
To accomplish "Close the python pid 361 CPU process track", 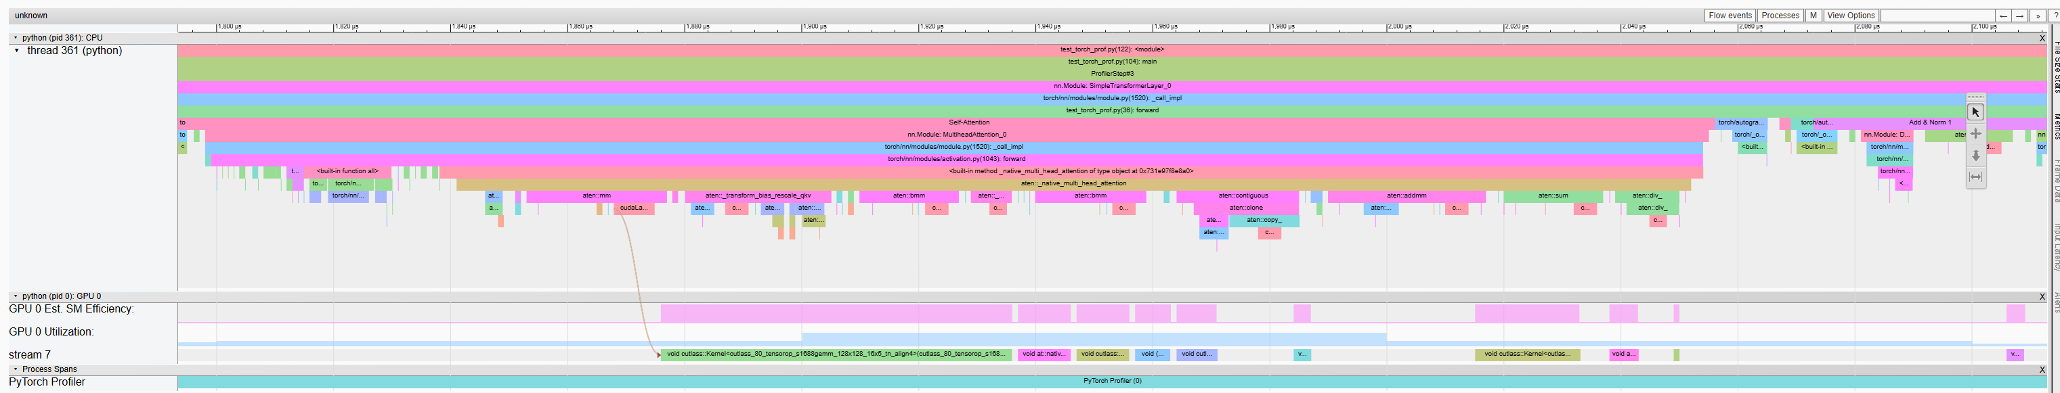I will pyautogui.click(x=2042, y=38).
